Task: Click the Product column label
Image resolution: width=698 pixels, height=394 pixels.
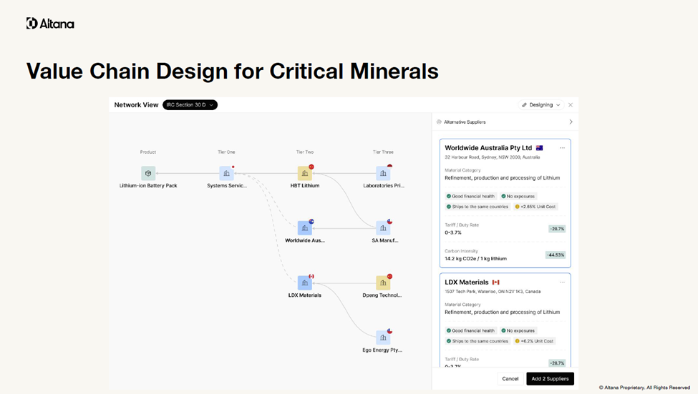Action: [148, 152]
